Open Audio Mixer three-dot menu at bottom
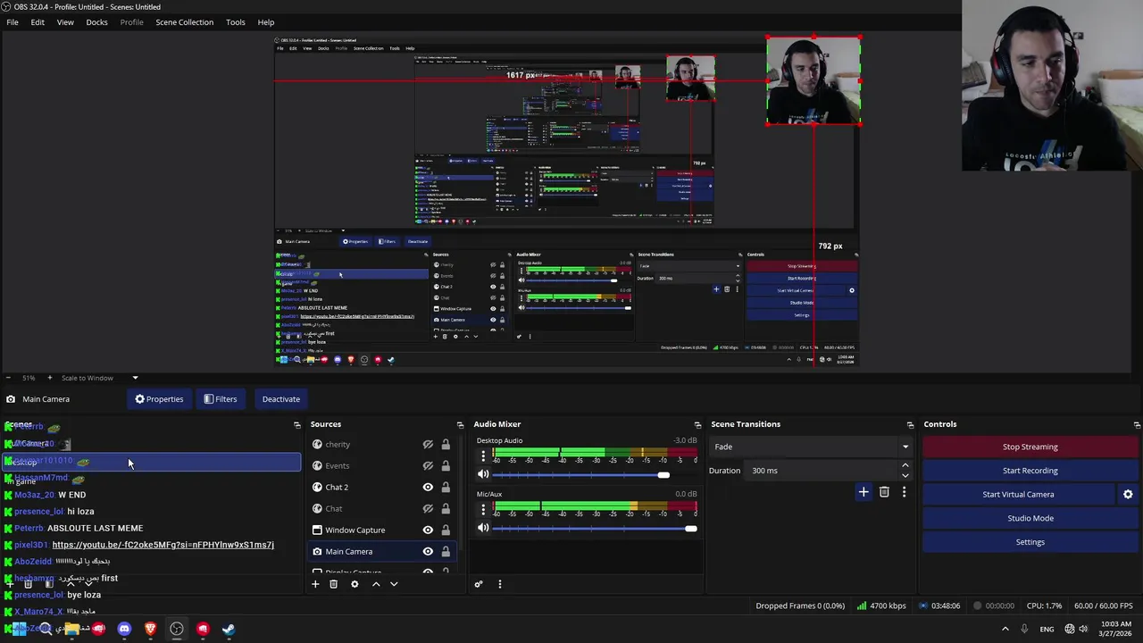The height and width of the screenshot is (643, 1143). tap(499, 584)
